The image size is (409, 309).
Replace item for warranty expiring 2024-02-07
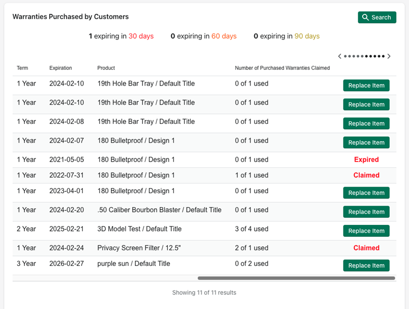[x=366, y=143]
